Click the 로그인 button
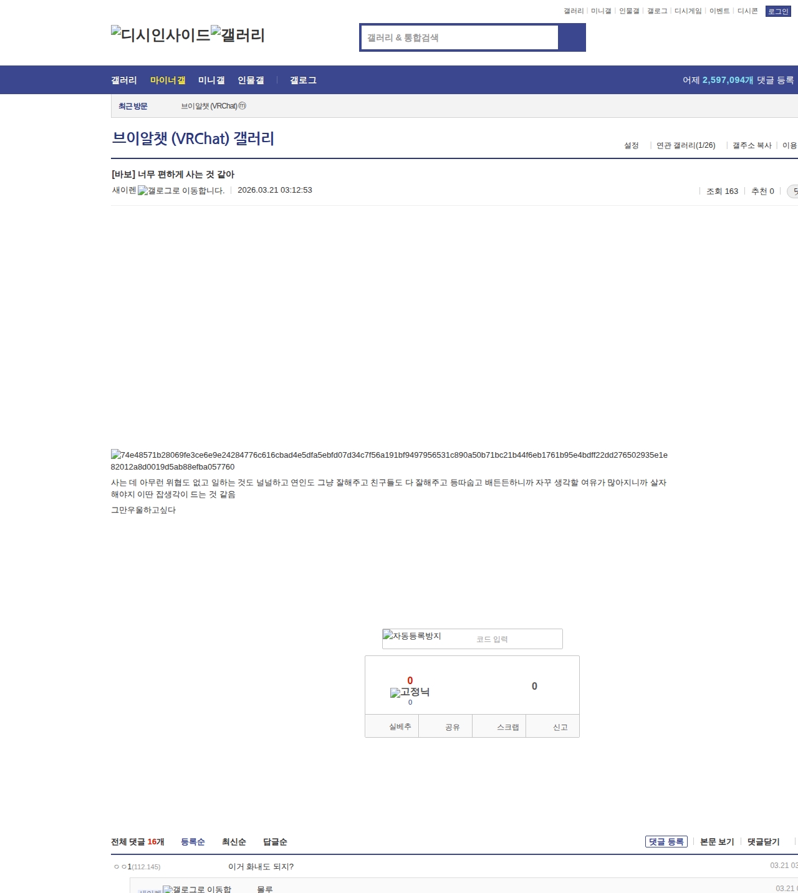Image resolution: width=798 pixels, height=893 pixels. [778, 11]
